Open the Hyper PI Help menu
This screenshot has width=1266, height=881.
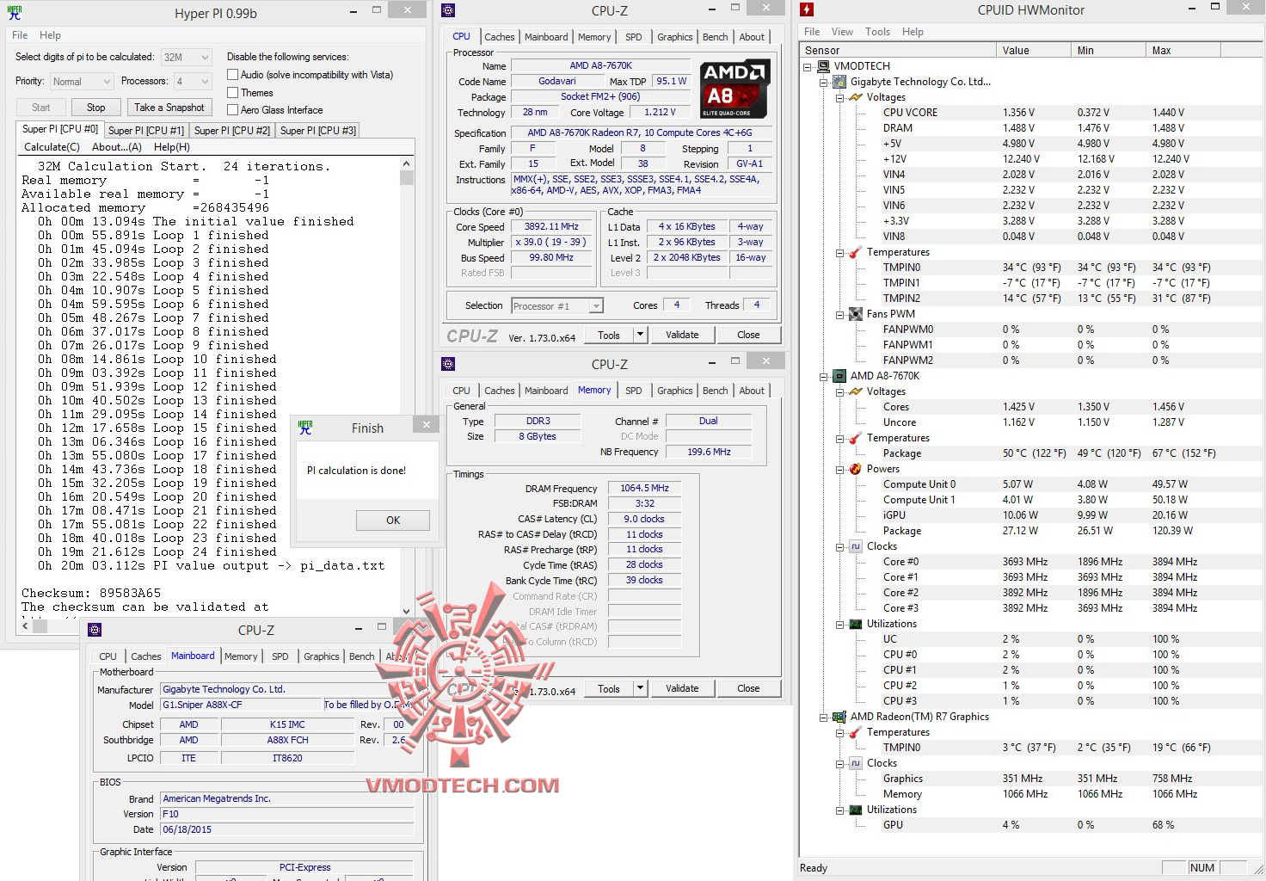coord(50,35)
